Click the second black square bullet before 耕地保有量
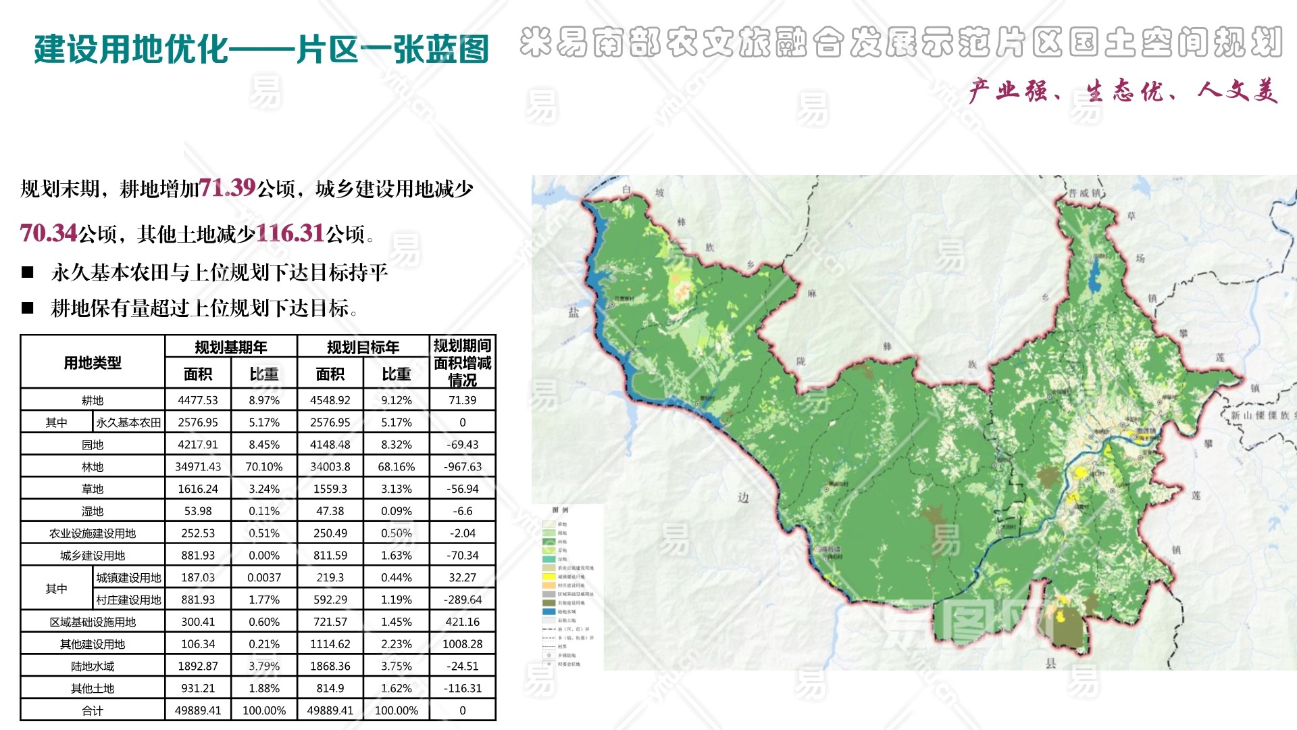 click(28, 308)
